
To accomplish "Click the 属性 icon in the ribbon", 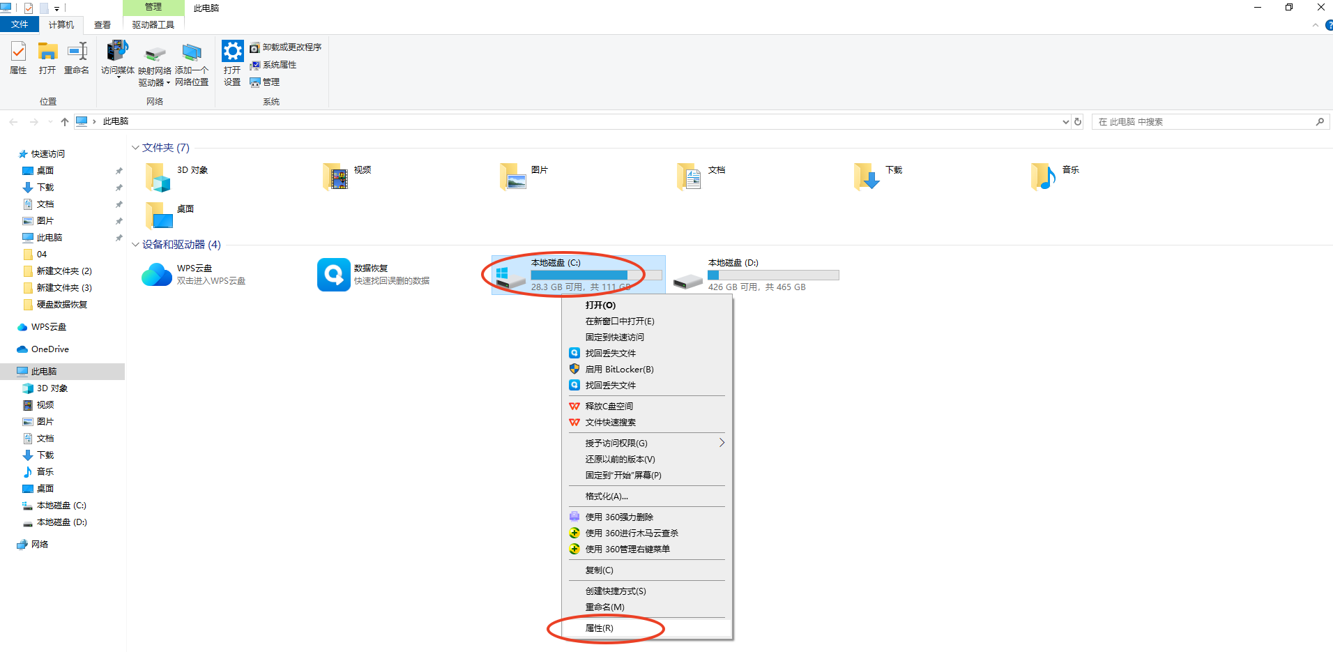I will tap(18, 52).
